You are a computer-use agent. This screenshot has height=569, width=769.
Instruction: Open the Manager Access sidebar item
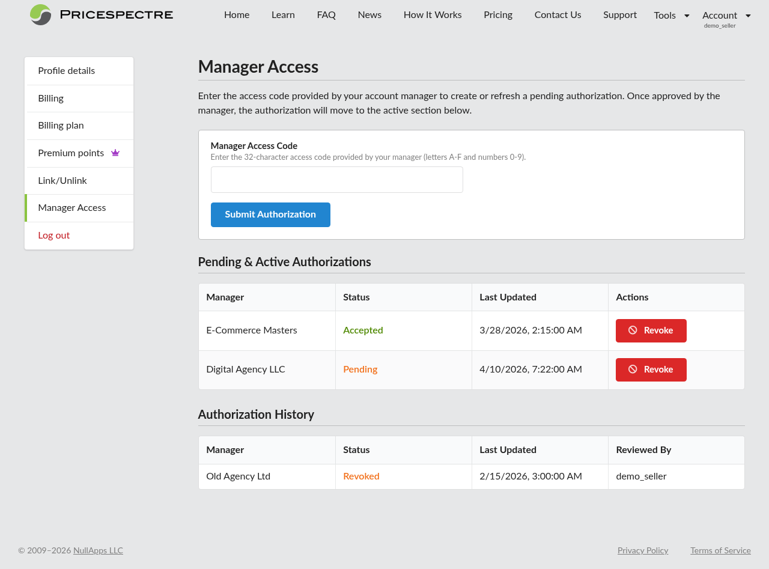(x=71, y=208)
